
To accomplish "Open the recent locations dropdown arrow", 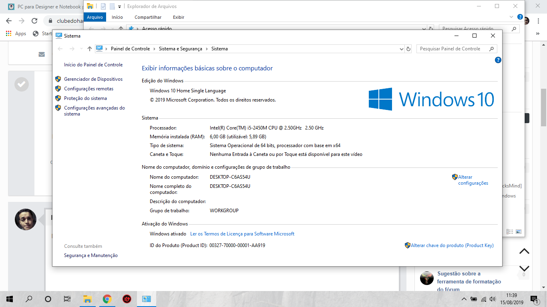I will click(81, 49).
